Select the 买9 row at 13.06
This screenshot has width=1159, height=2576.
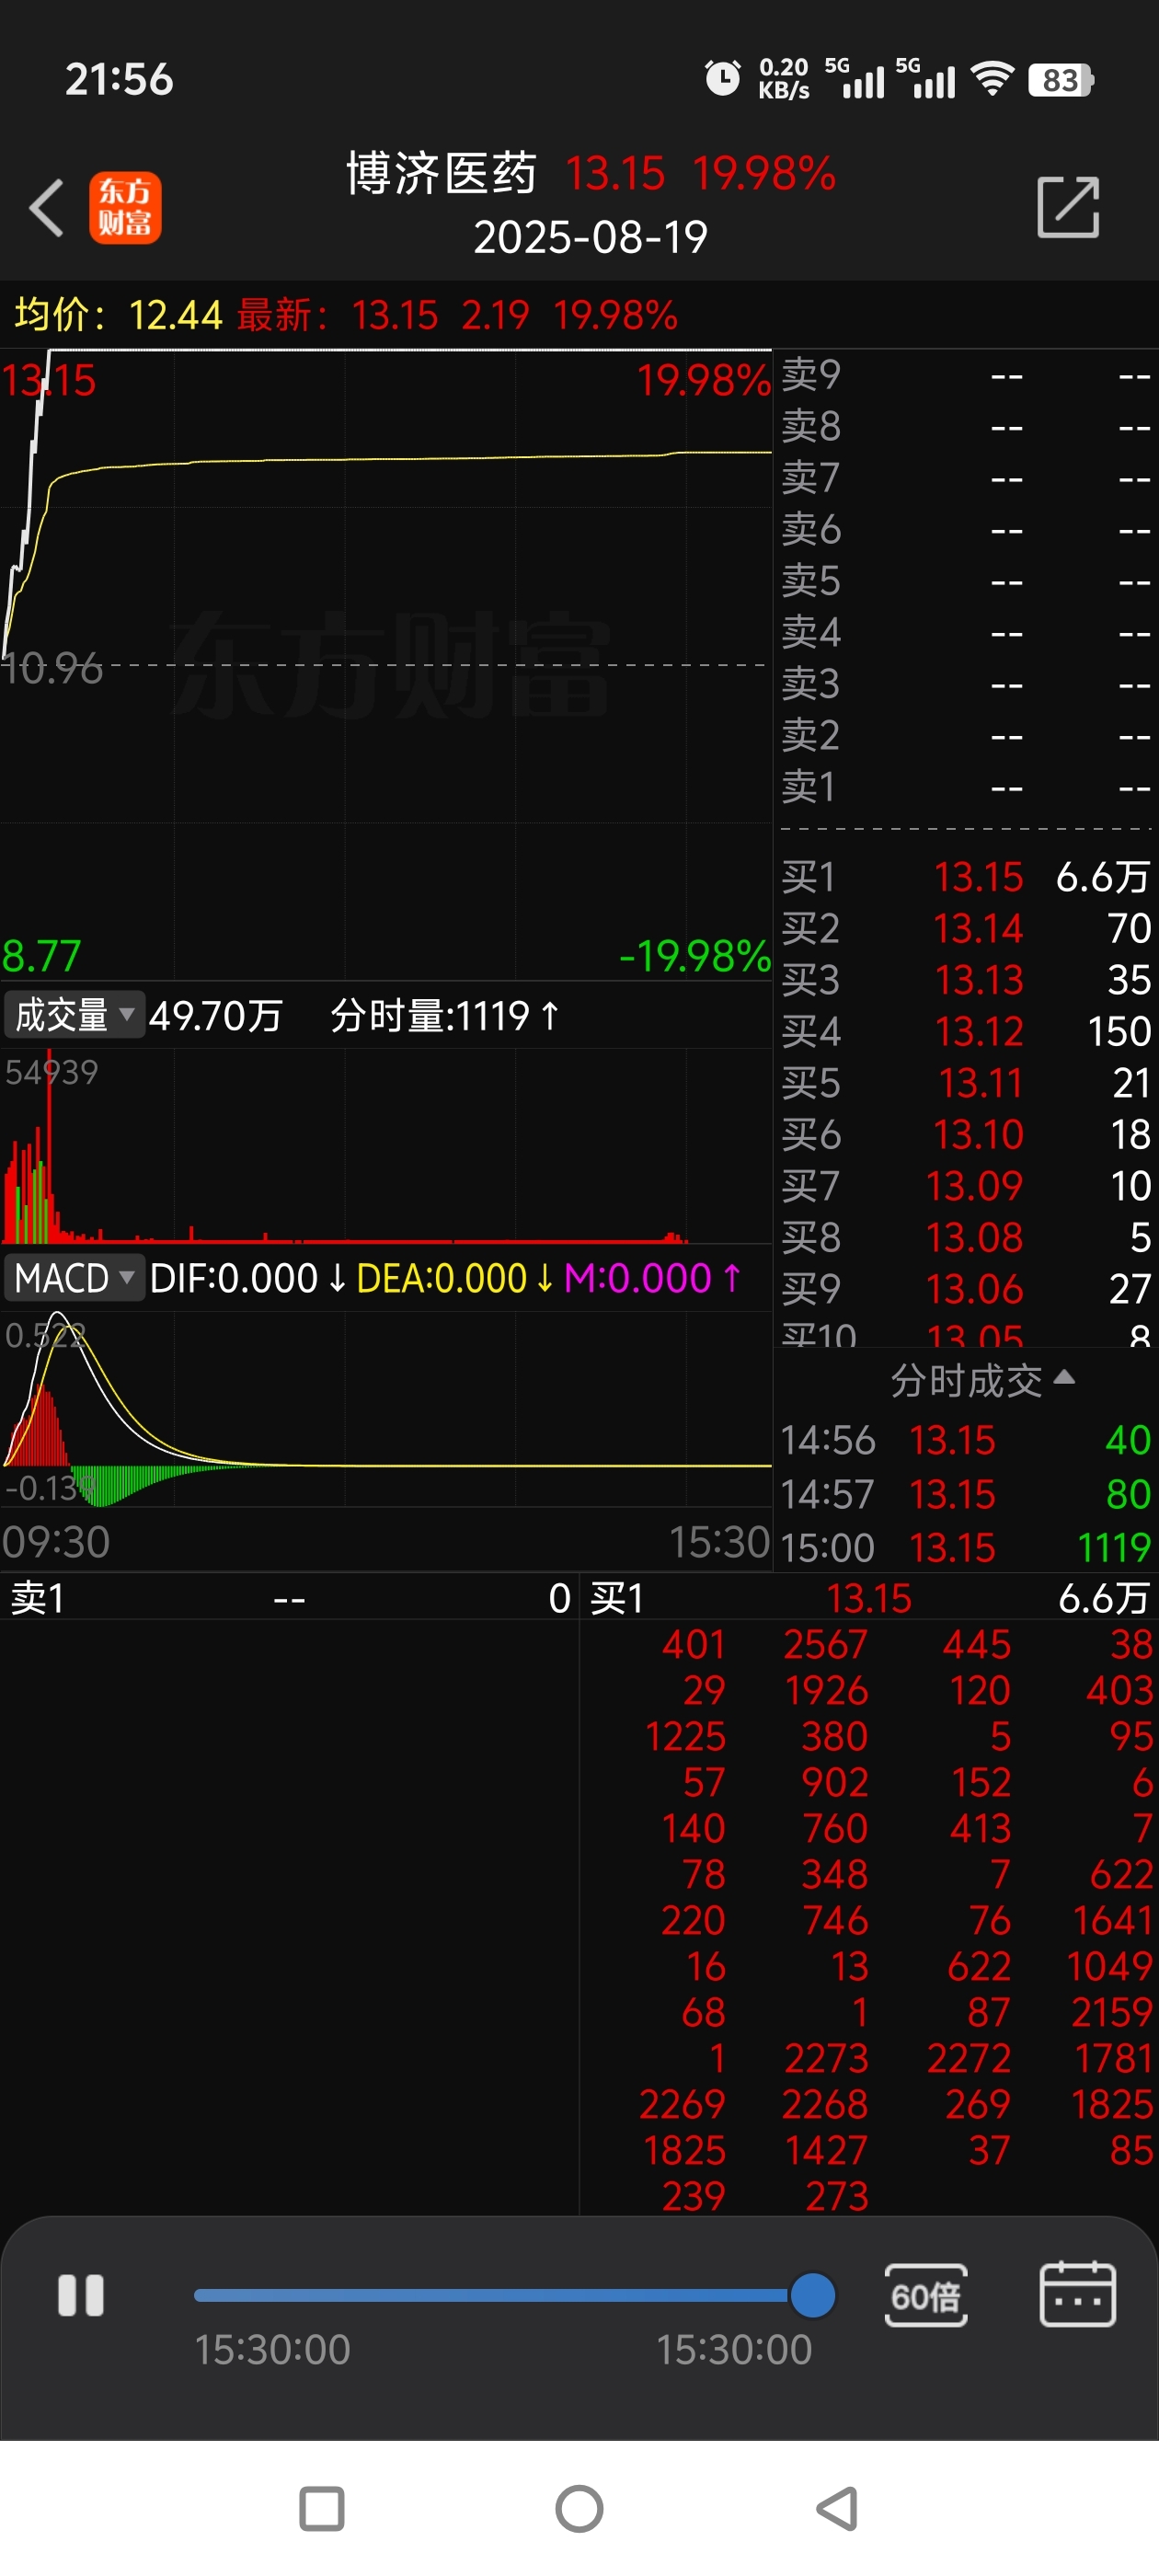966,1289
